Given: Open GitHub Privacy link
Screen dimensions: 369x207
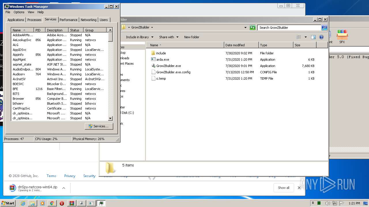Looking at the screenshot, I should (70, 176).
